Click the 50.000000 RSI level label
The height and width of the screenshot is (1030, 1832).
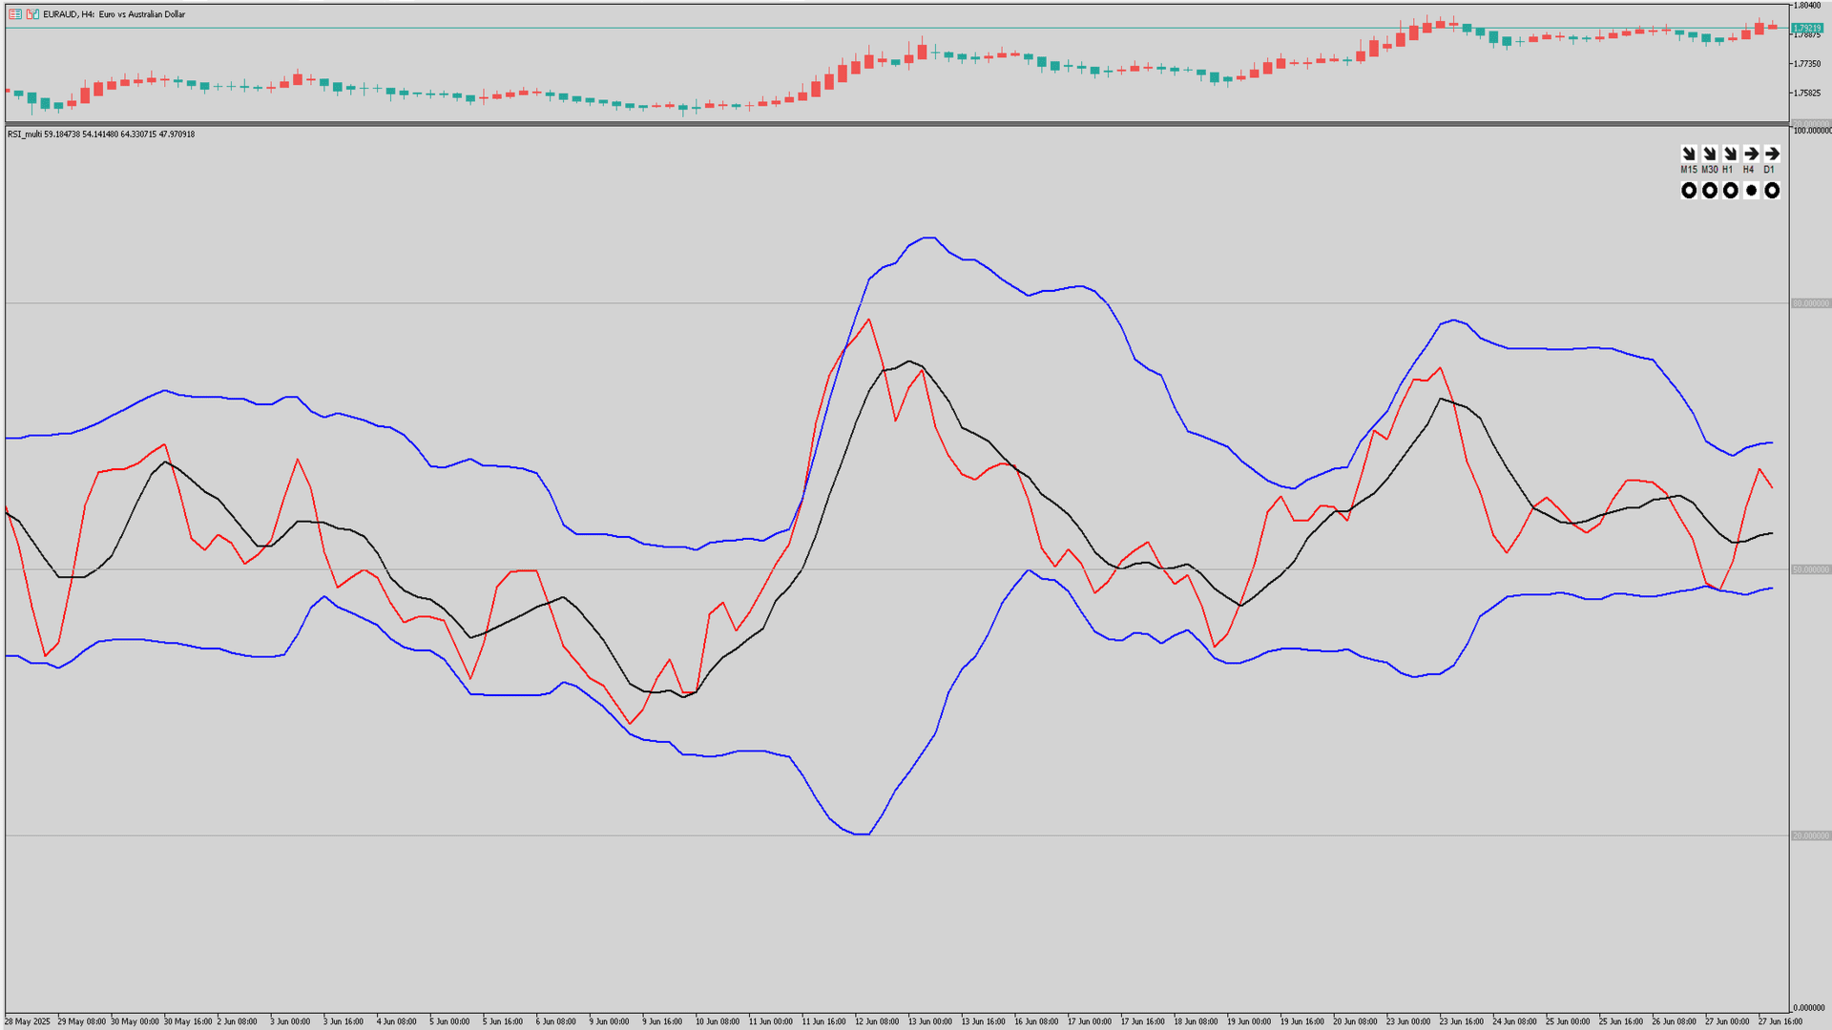pyautogui.click(x=1810, y=569)
